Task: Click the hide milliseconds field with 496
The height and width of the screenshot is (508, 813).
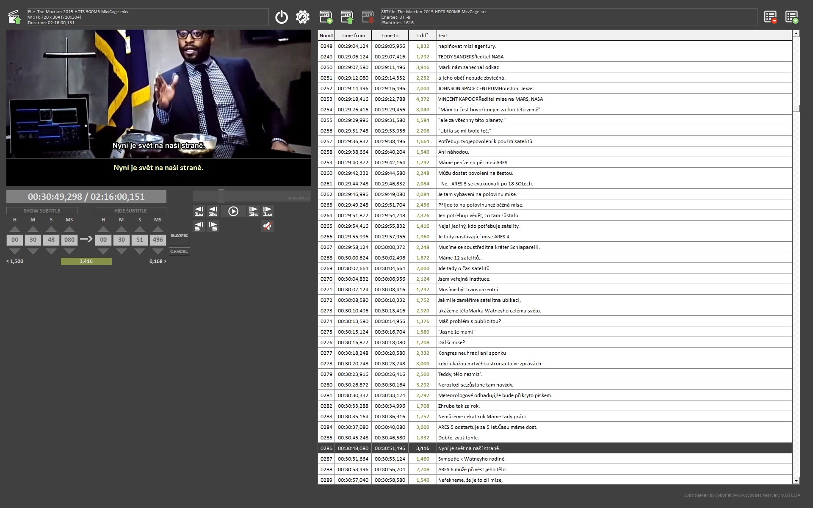Action: tap(158, 240)
